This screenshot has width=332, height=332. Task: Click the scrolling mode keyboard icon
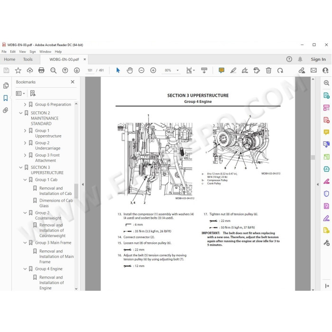[204, 71]
